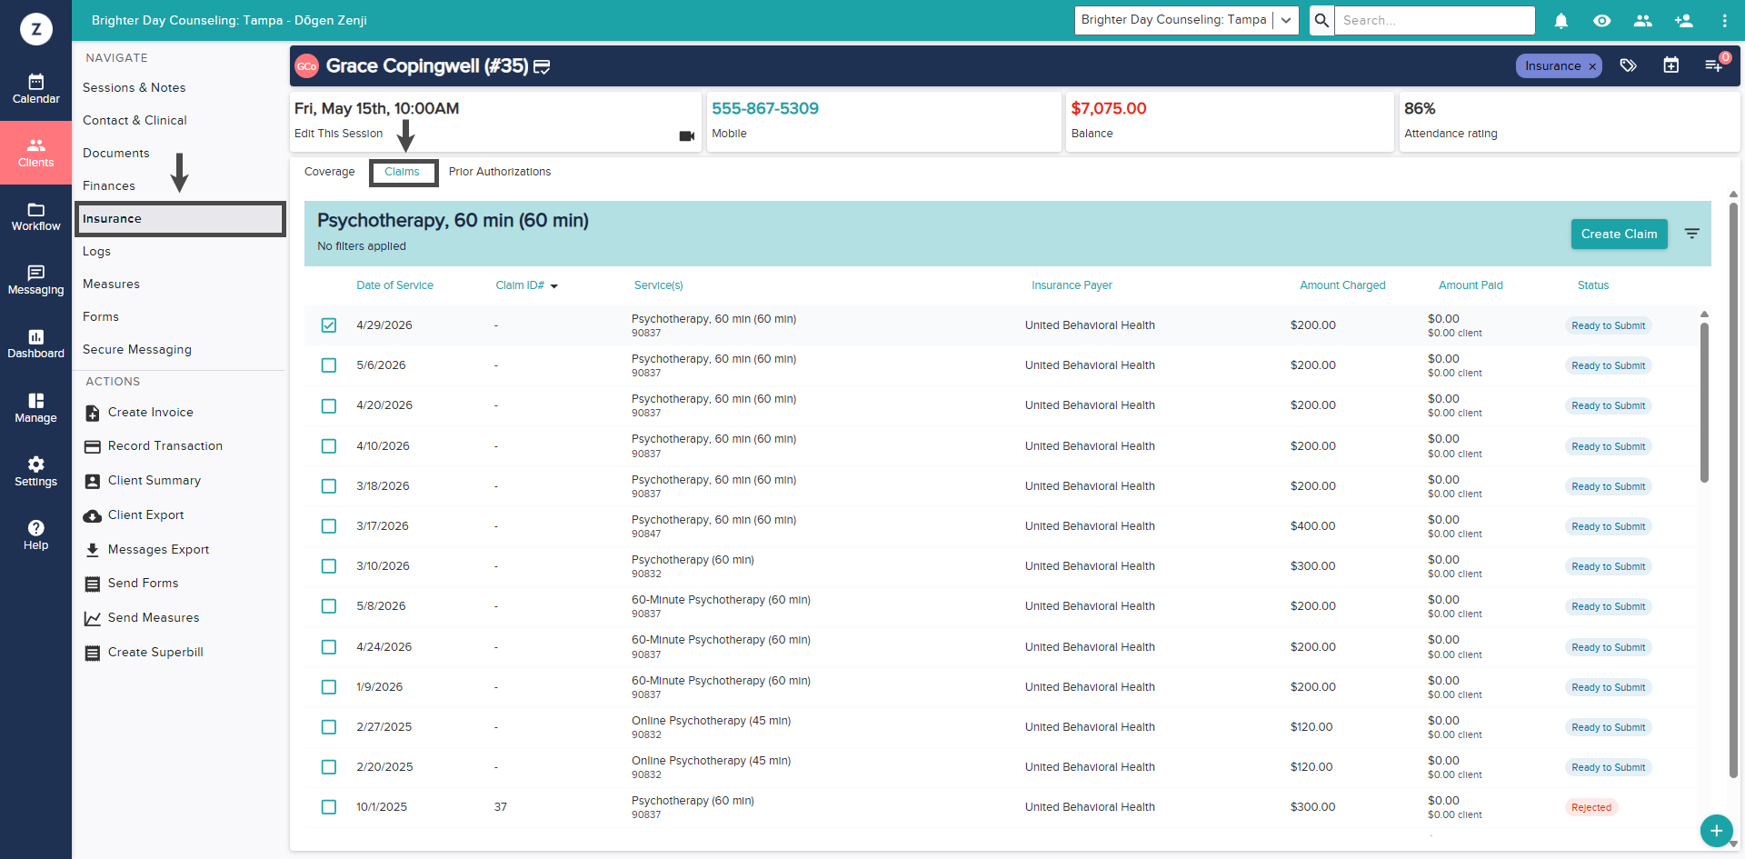Click the magnifier search icon
1745x859 pixels.
(x=1321, y=20)
